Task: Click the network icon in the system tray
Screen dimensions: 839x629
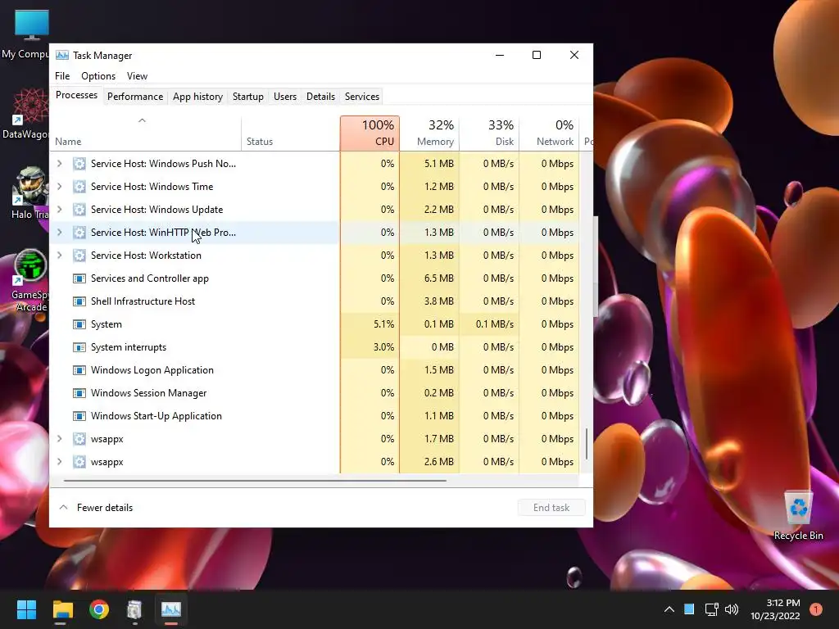Action: click(712, 609)
